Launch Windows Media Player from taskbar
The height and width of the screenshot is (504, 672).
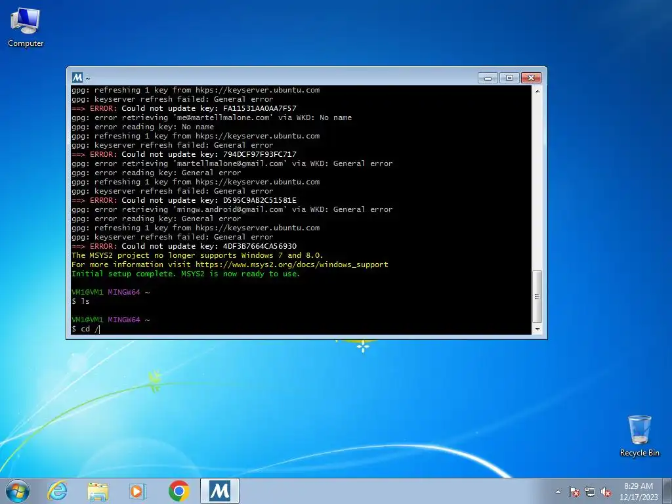pos(138,491)
